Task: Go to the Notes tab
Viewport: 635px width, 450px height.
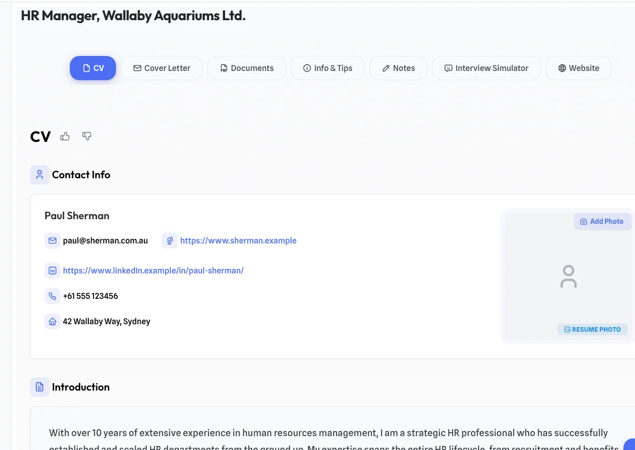Action: coord(398,68)
